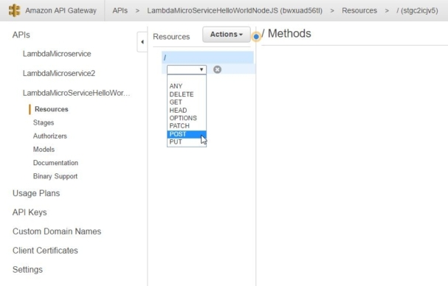Screen dimensions: 448x286
Task: Click the APIs heading in the sidebar
Action: tap(21, 35)
